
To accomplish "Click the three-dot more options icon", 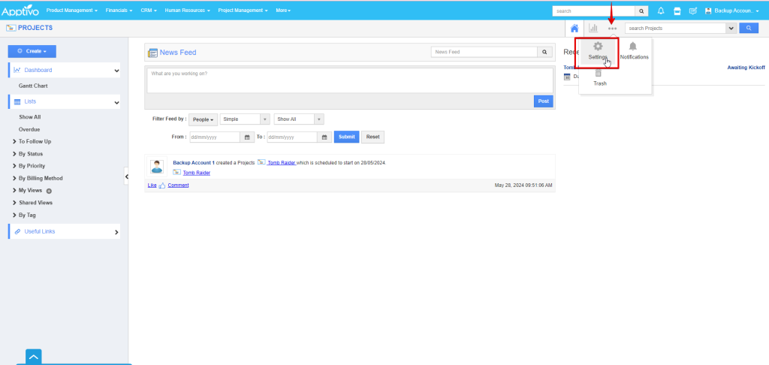I will click(612, 28).
